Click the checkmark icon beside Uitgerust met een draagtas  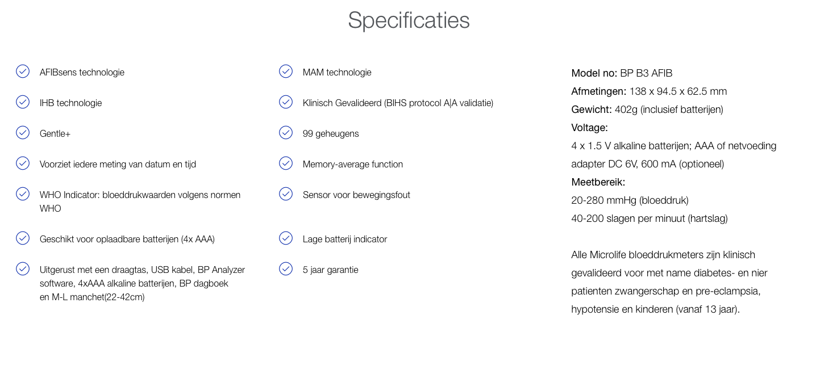click(23, 269)
